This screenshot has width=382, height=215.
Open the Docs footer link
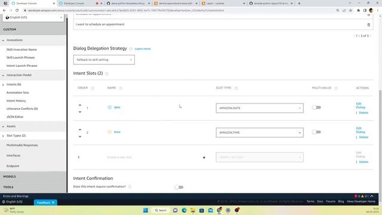point(320,201)
